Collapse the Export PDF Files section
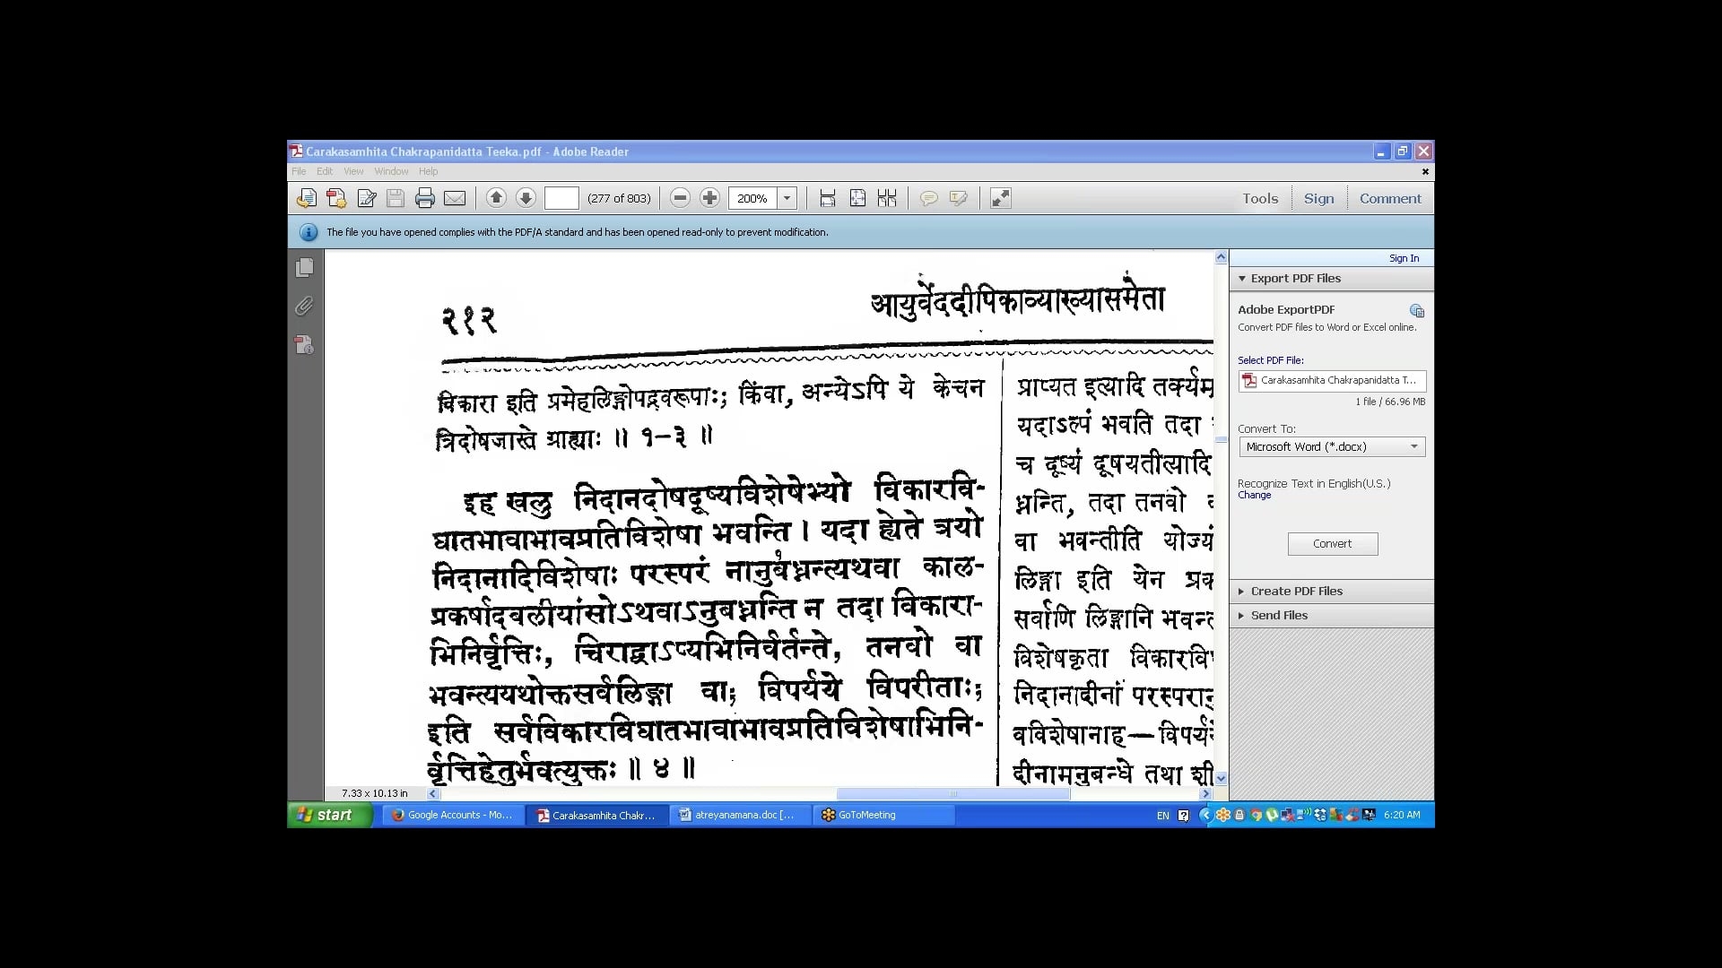Viewport: 1722px width, 968px height. coord(1295,278)
